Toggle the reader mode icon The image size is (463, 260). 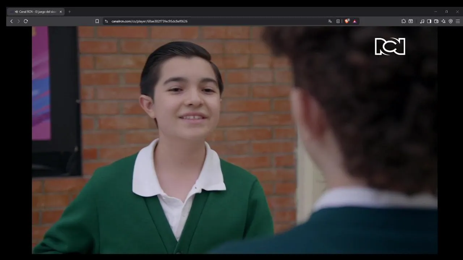pos(338,21)
